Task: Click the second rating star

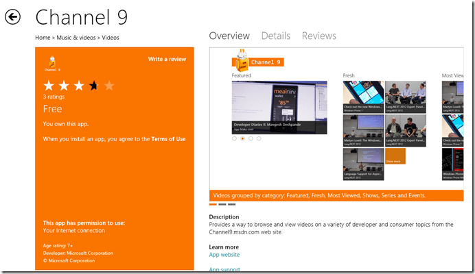Action: click(x=65, y=86)
